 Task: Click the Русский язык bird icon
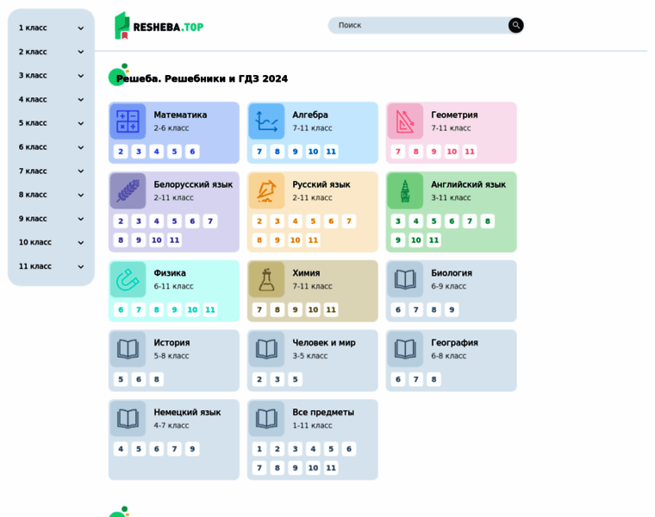(266, 191)
